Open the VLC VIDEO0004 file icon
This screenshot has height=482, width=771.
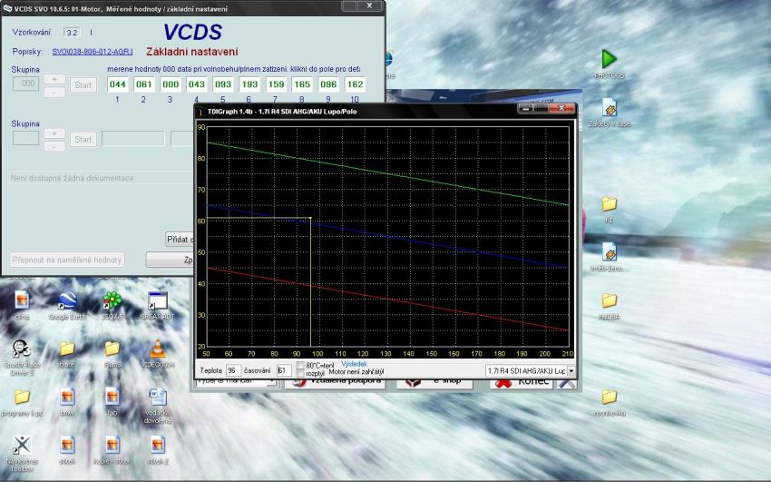click(157, 349)
